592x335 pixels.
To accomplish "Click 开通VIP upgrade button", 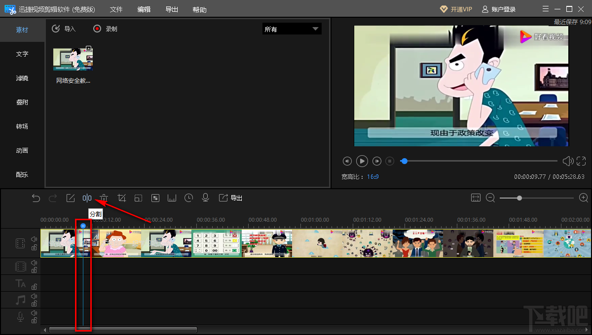I will 456,9.
